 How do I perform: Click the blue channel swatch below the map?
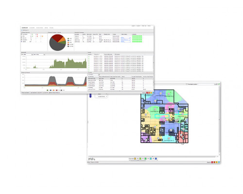156,159
